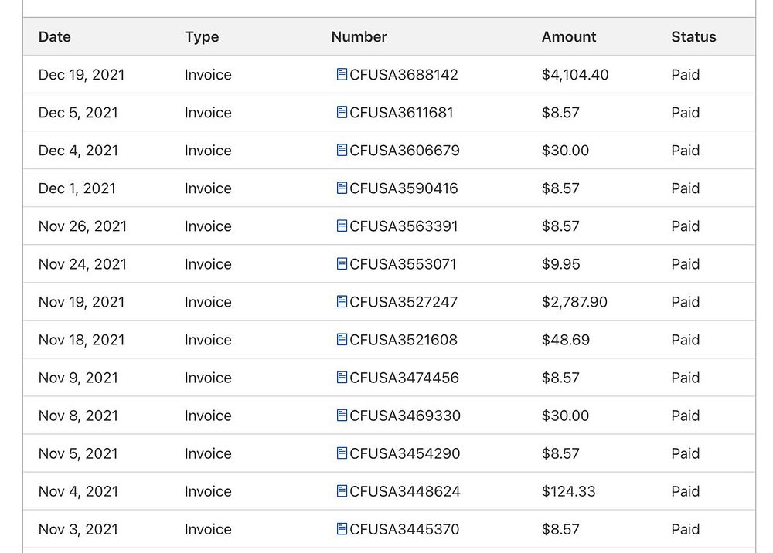Click document icon beside CFUSA3553071
Screen dimensions: 773x553
click(x=342, y=263)
